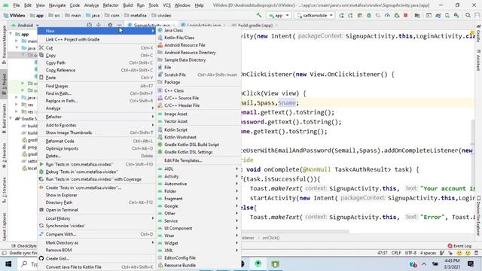Click the CRLF line separator indicator
Image resolution: width=482 pixels, height=271 pixels.
click(x=396, y=253)
